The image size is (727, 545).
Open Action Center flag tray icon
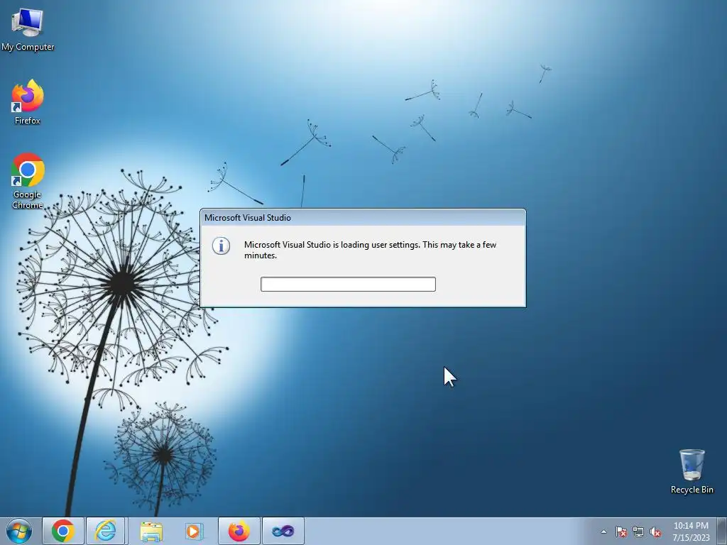(x=621, y=532)
